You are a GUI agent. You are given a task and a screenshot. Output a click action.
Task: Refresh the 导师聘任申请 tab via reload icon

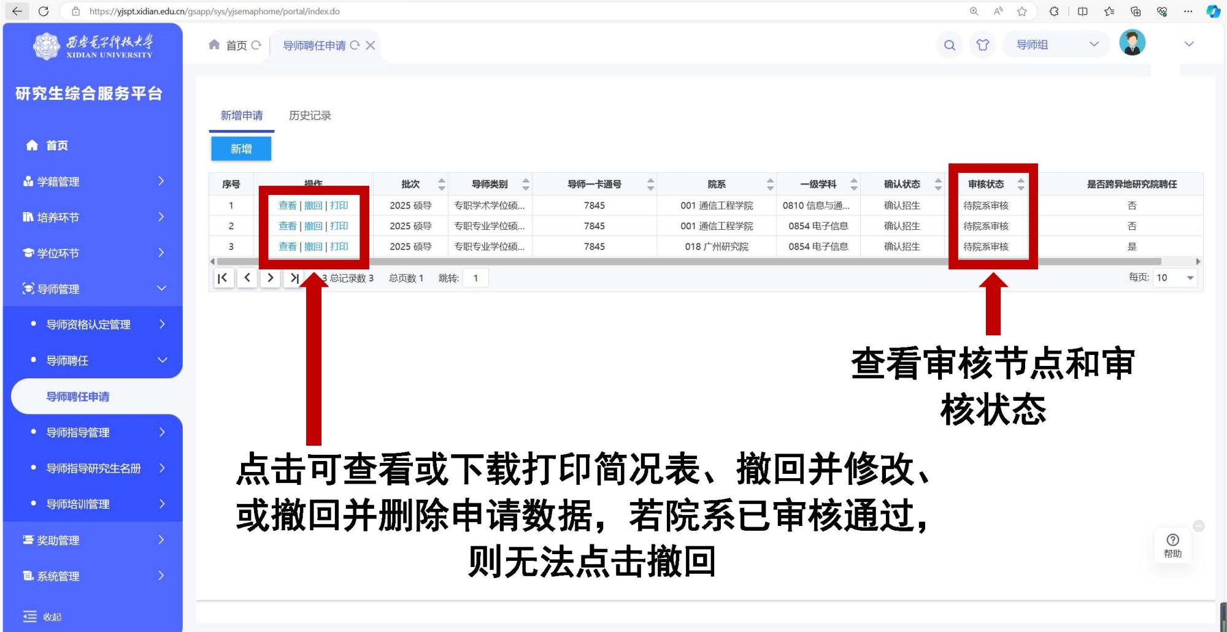355,45
